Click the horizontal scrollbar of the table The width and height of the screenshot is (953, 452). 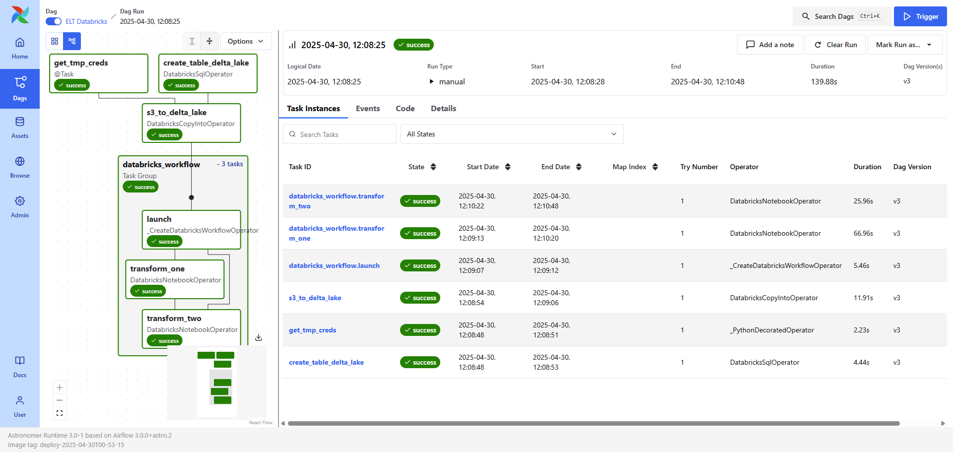click(x=594, y=423)
